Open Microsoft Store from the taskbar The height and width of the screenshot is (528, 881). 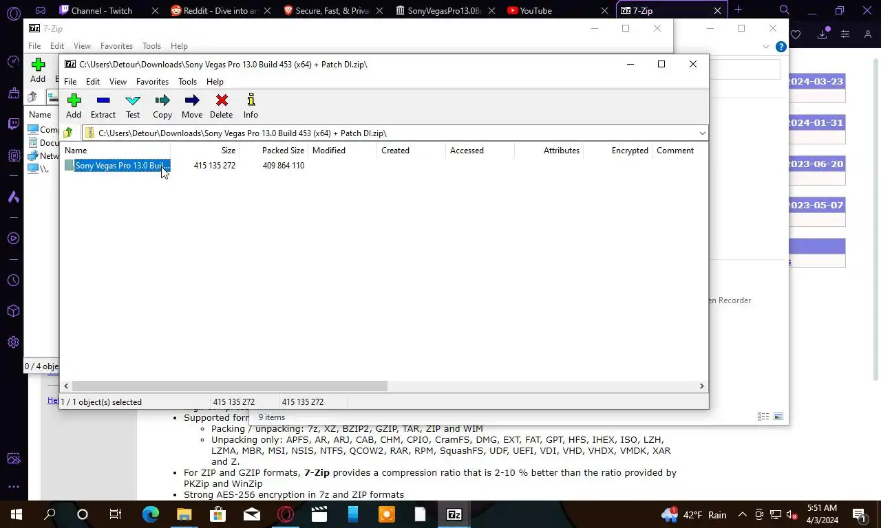coord(217,514)
